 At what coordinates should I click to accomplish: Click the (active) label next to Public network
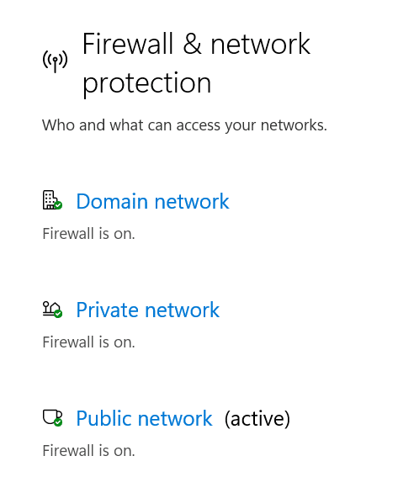click(x=257, y=419)
